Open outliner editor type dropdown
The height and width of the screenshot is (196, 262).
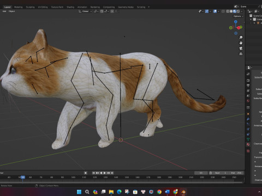click(x=250, y=11)
